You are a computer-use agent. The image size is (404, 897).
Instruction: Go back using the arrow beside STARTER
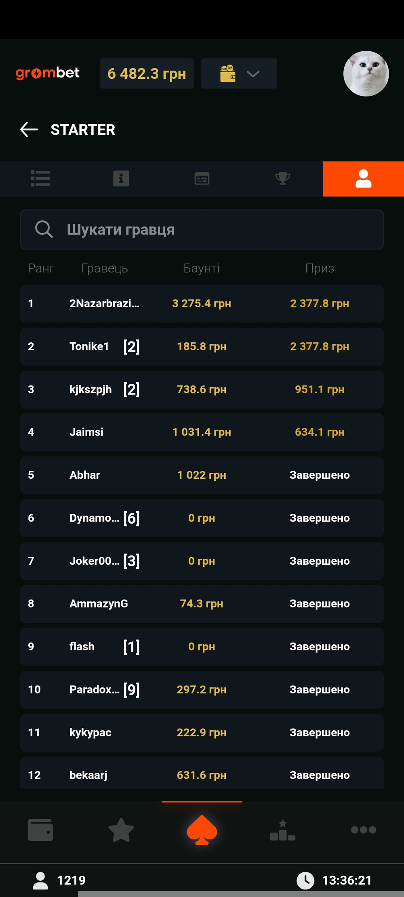tap(29, 130)
